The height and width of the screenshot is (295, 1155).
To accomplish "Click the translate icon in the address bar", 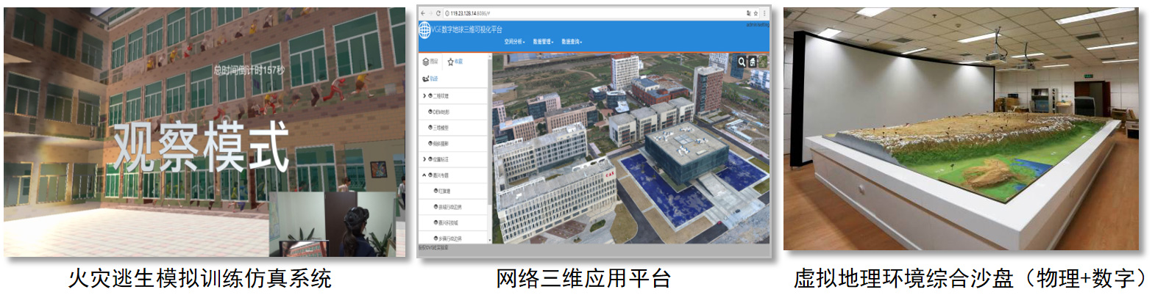I will [x=749, y=13].
